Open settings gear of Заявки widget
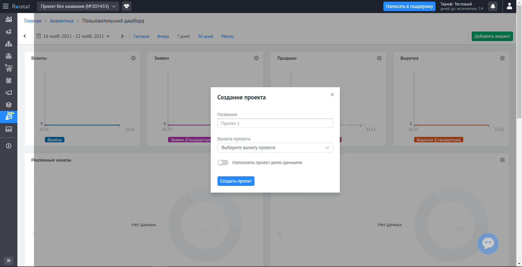Image resolution: width=522 pixels, height=267 pixels. point(256,58)
